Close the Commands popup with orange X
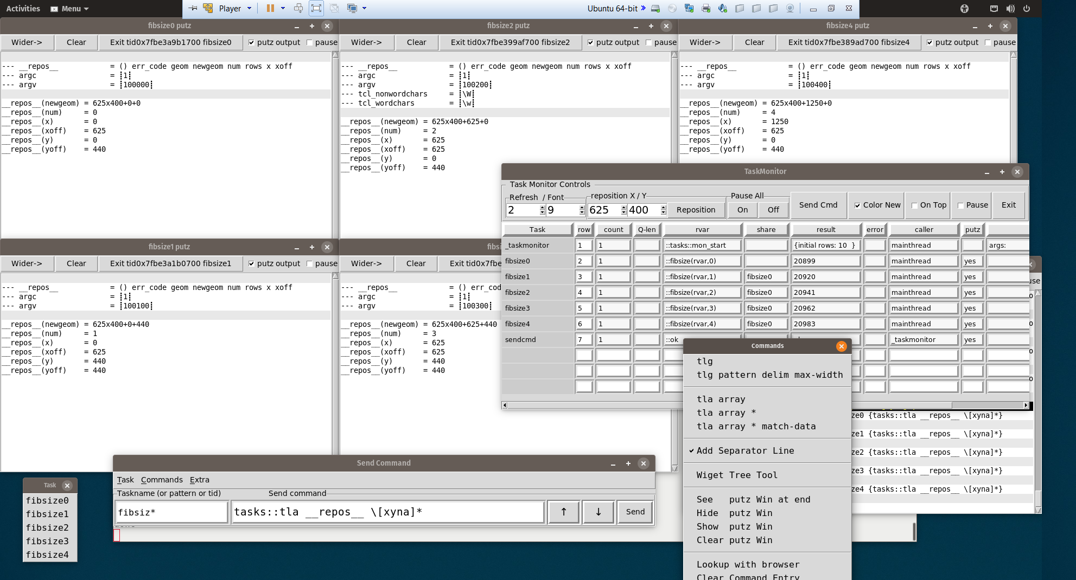Screen dimensions: 1076x580 (x=841, y=346)
